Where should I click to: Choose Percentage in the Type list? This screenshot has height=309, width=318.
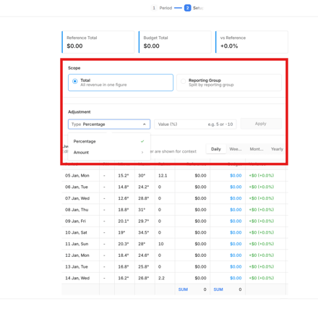click(x=109, y=141)
